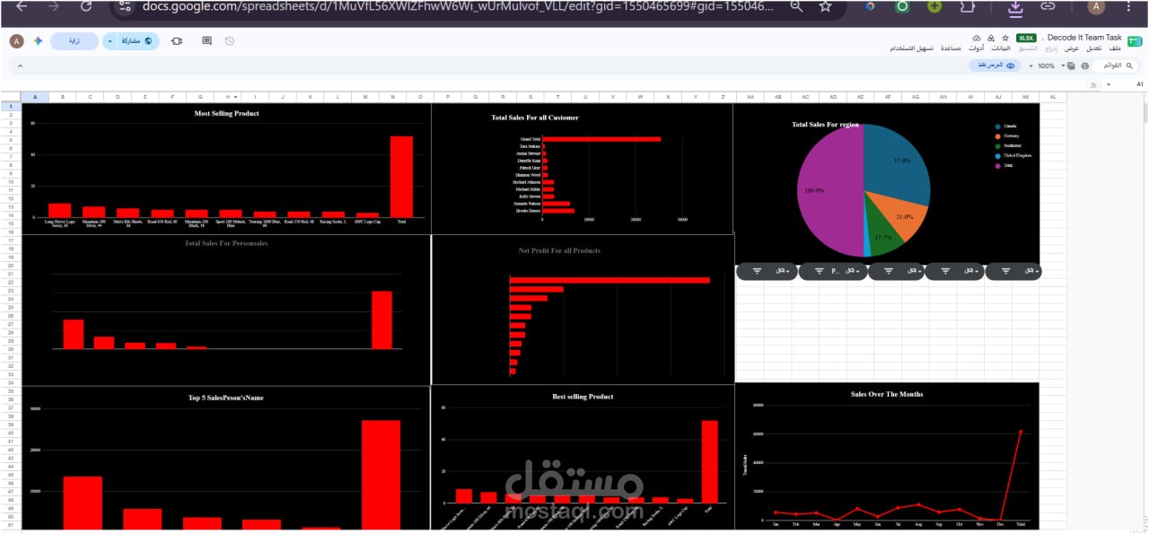The width and height of the screenshot is (1149, 534).
Task: Star the Decode It Team Task document
Action: click(1005, 38)
